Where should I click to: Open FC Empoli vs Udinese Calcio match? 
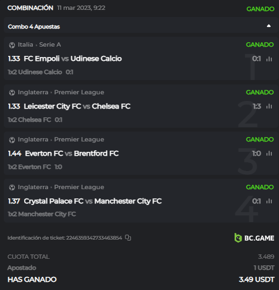coord(73,59)
